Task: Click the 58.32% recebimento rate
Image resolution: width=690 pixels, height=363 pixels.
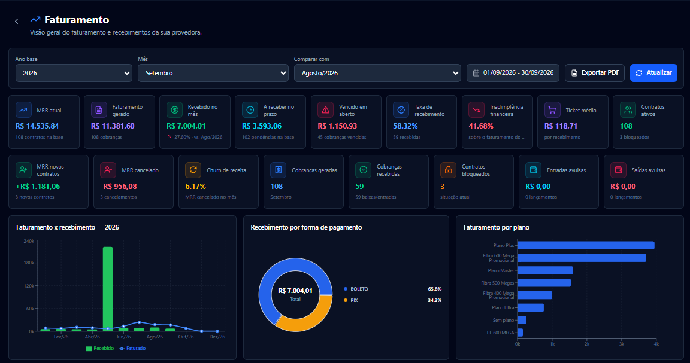Action: (405, 126)
